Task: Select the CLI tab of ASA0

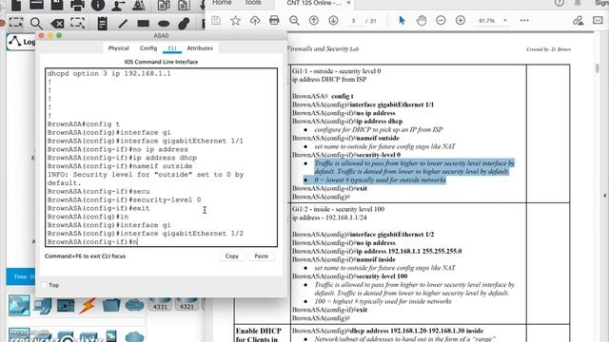Action: (x=172, y=48)
